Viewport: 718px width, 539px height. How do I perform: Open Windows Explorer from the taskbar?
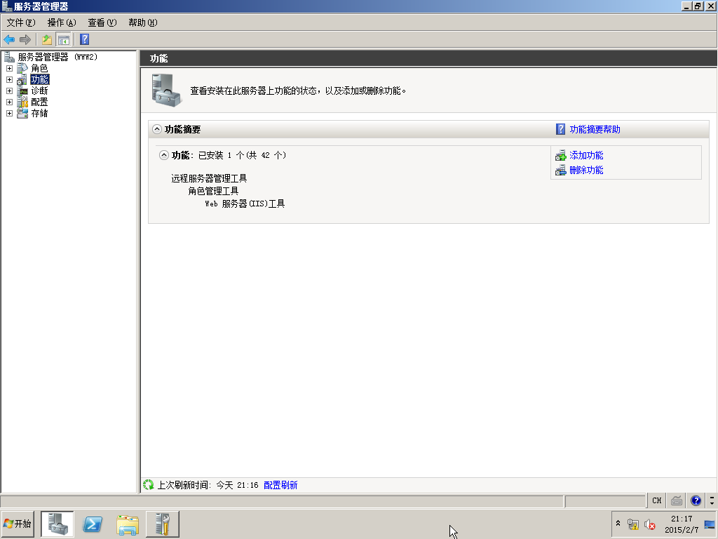click(128, 524)
